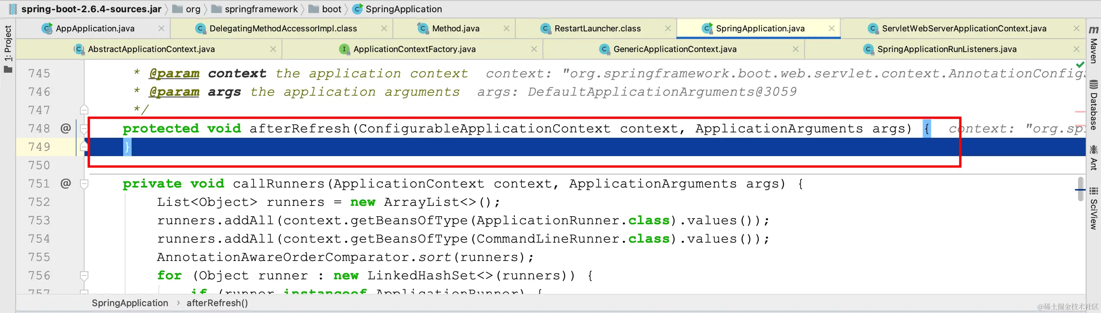Open the Database tool window
Screen dimensions: 1101x313
[1093, 105]
